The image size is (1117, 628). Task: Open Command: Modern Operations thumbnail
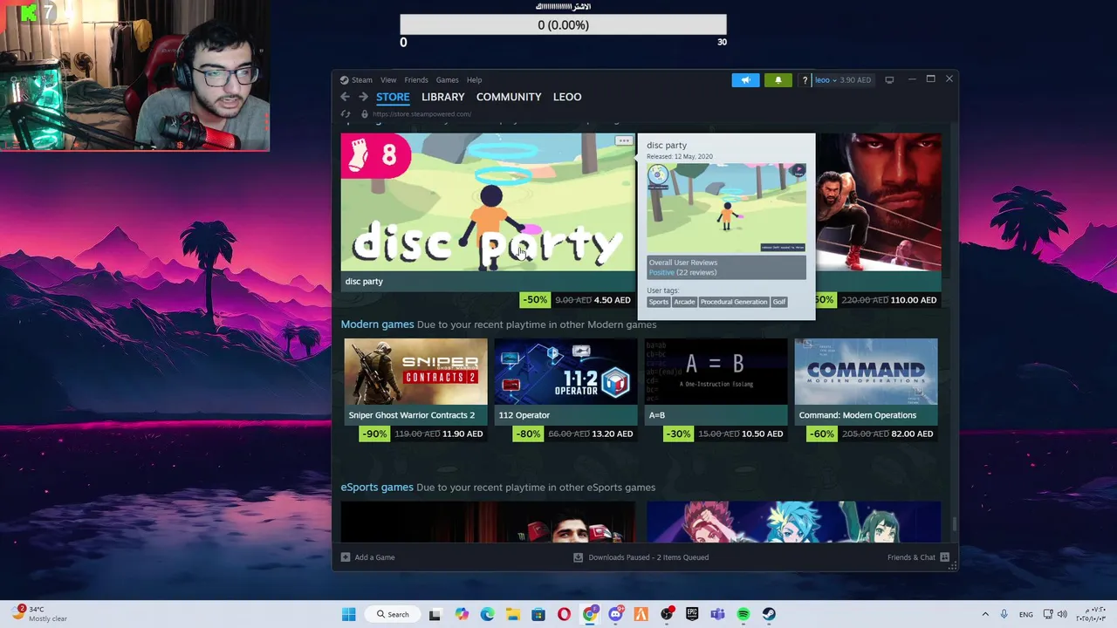click(x=866, y=372)
